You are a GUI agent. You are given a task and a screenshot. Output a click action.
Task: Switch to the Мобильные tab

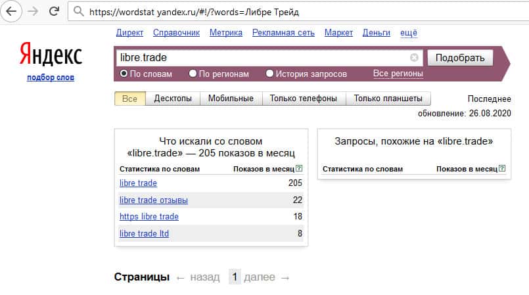point(231,99)
